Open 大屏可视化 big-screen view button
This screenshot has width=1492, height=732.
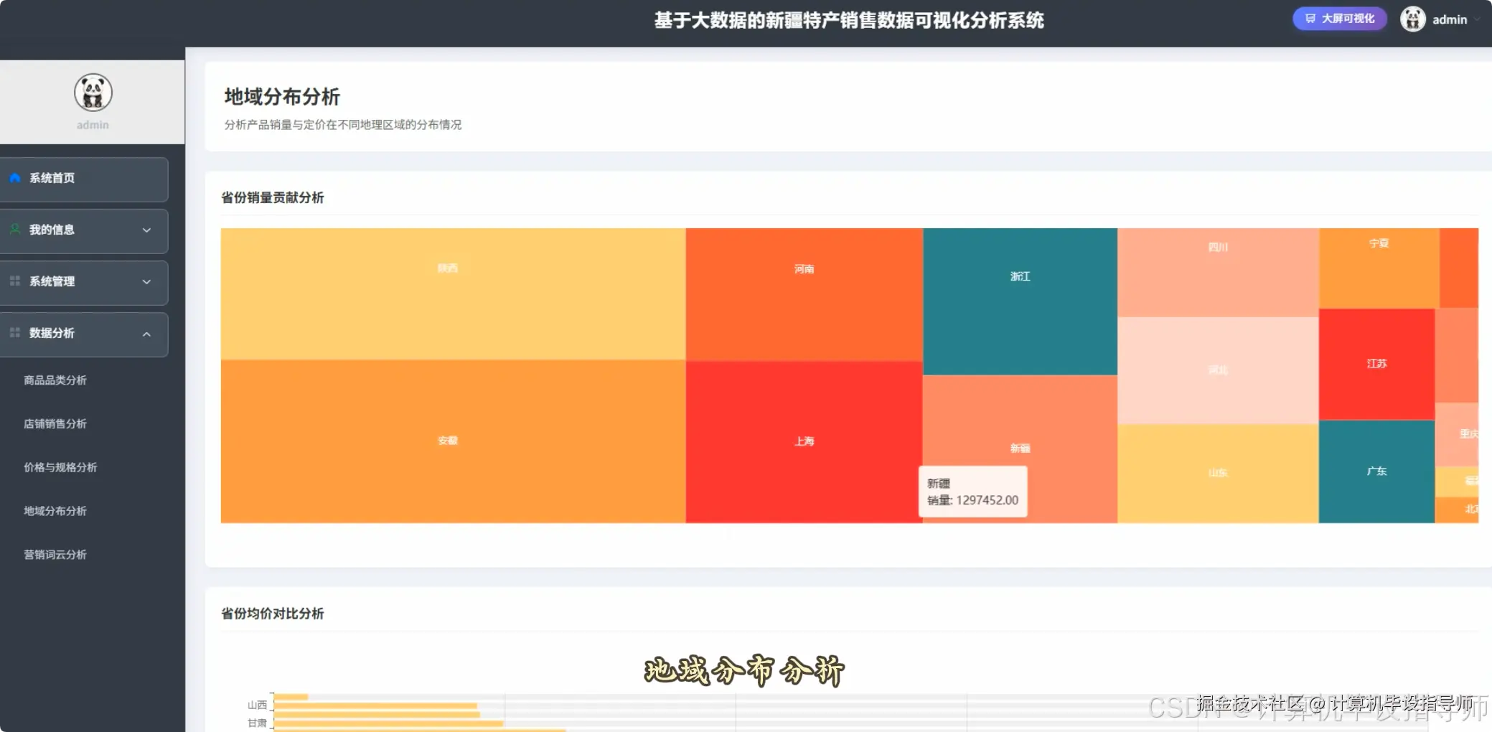coord(1339,19)
